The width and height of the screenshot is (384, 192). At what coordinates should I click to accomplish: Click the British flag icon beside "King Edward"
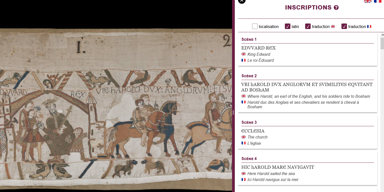click(244, 54)
